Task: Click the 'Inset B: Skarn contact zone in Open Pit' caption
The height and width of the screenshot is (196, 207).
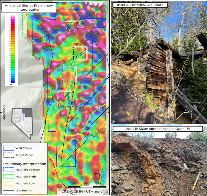Action: [x=158, y=129]
